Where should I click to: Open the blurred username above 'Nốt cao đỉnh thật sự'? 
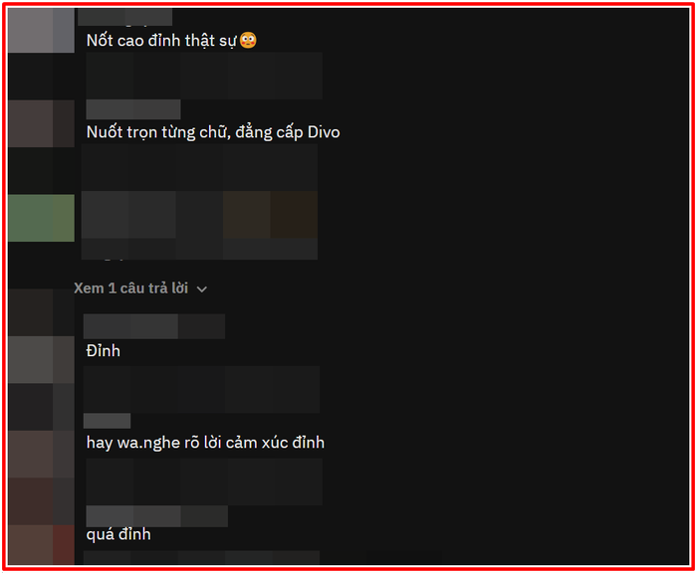point(124,17)
